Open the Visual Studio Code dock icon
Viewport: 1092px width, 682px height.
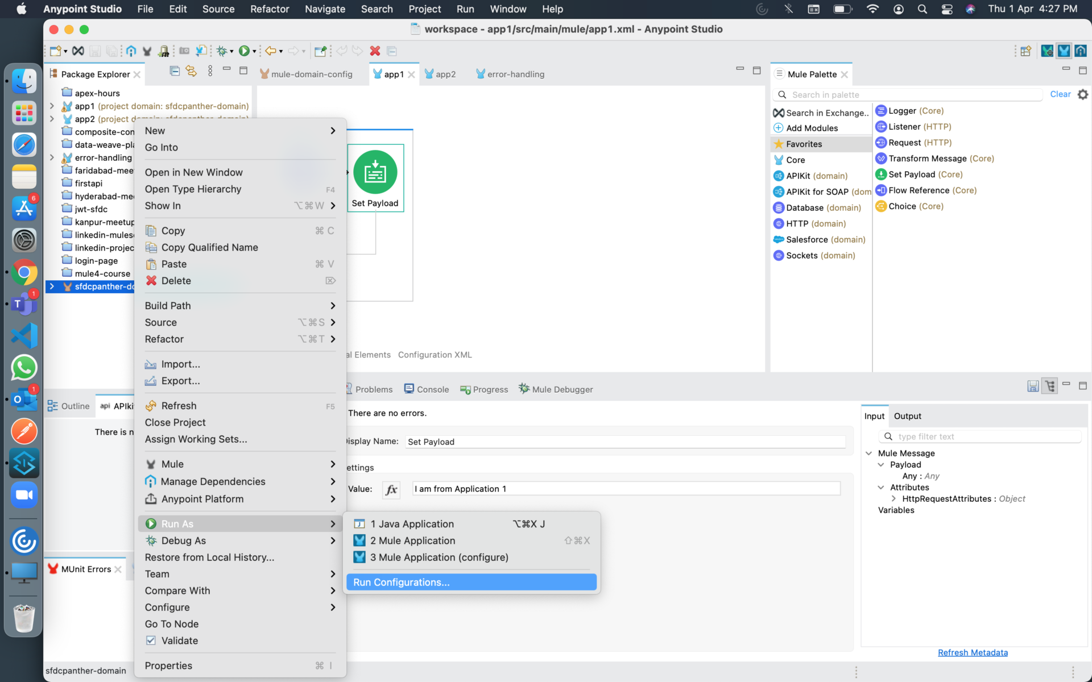(x=24, y=335)
